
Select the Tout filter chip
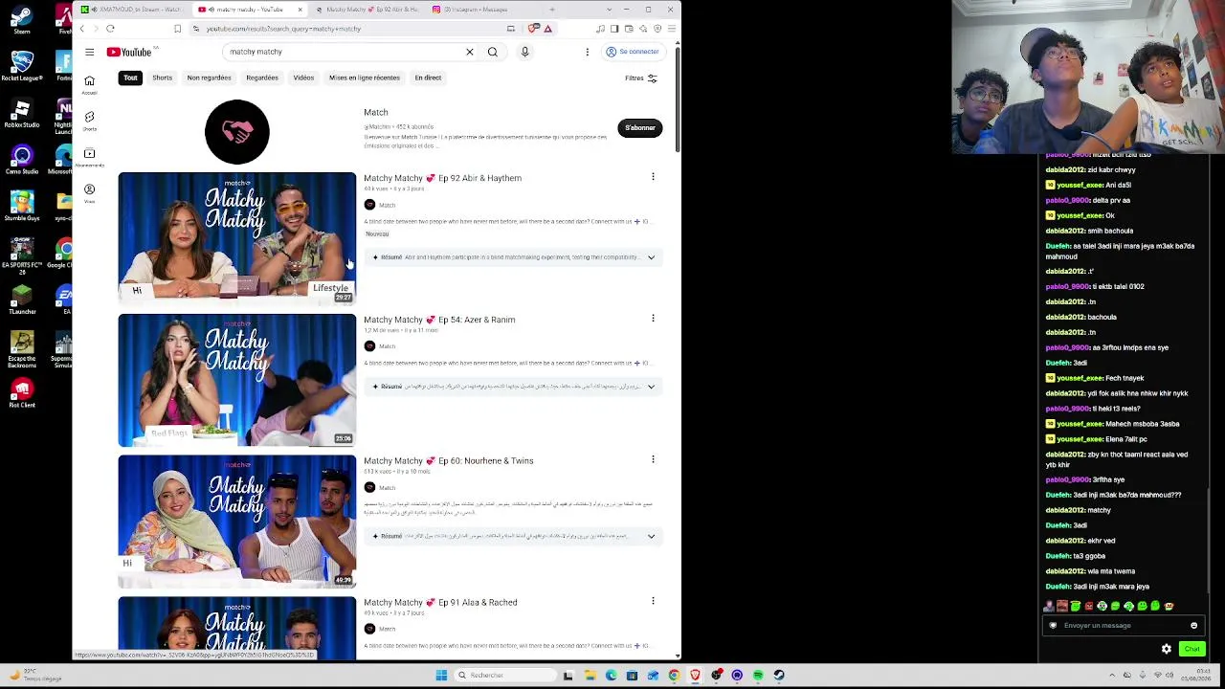click(x=130, y=78)
